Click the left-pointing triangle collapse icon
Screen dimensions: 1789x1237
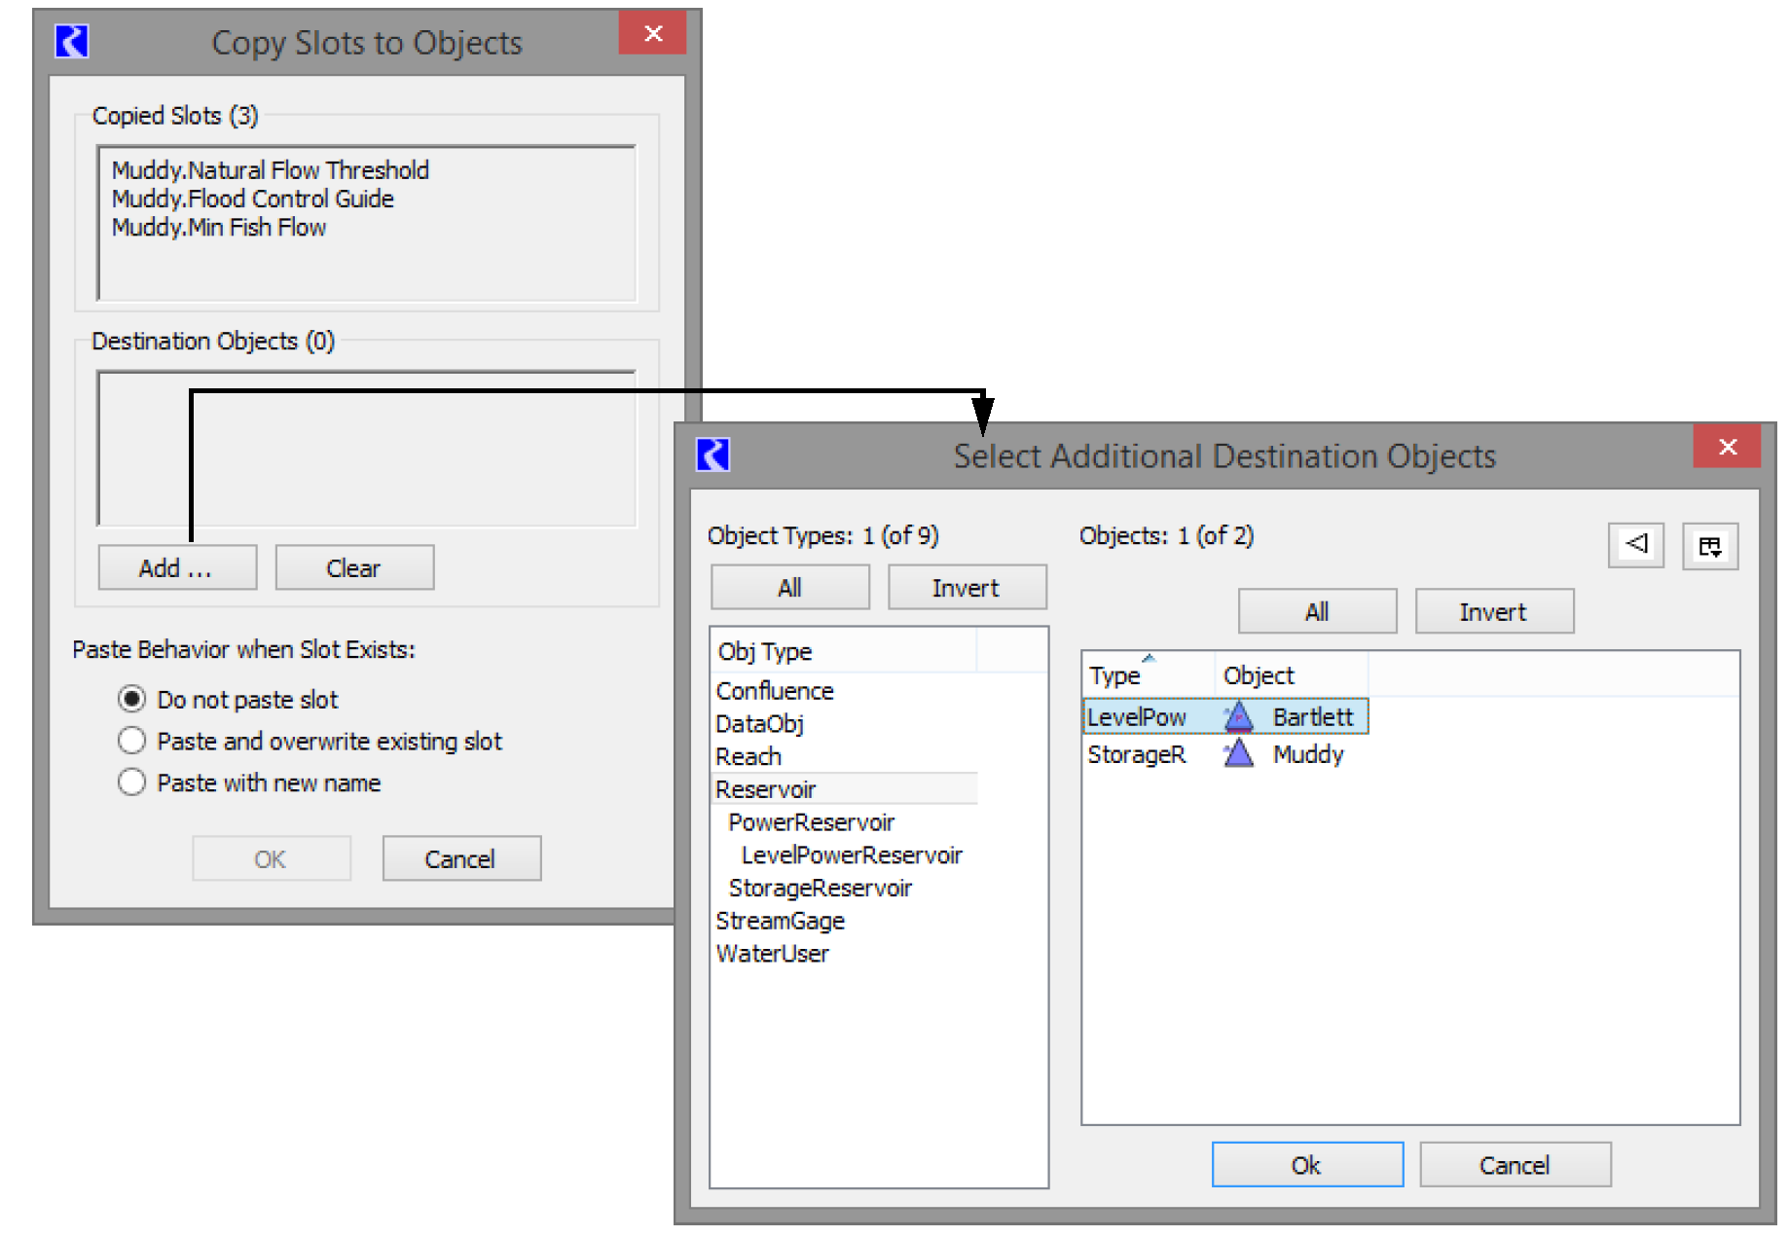point(1635,544)
